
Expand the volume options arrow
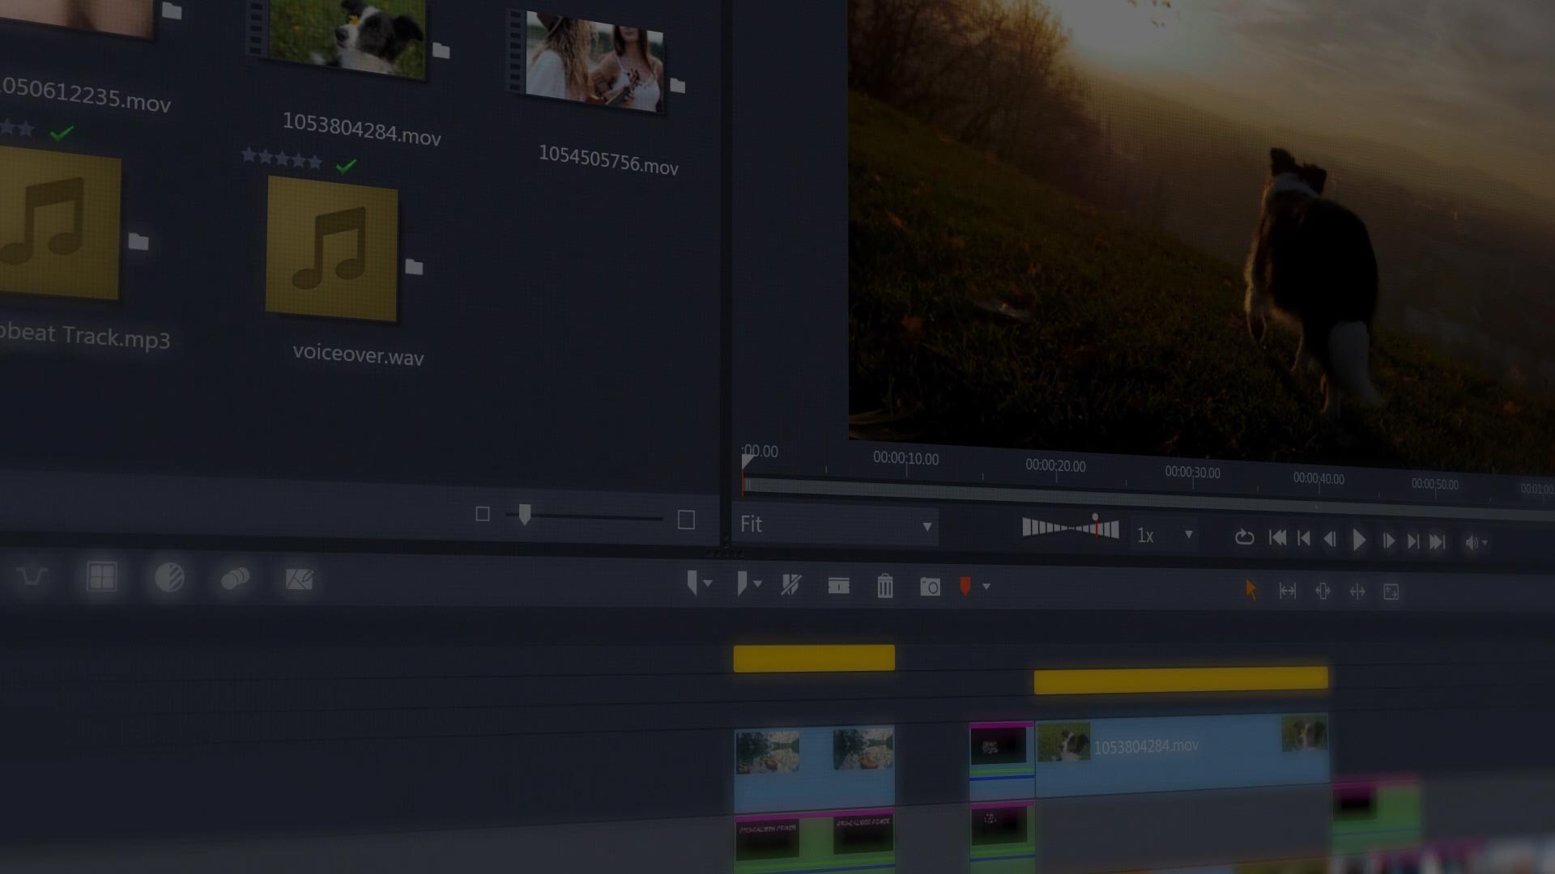click(x=1485, y=543)
